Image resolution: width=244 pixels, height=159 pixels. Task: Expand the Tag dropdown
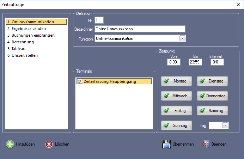(x=225, y=125)
